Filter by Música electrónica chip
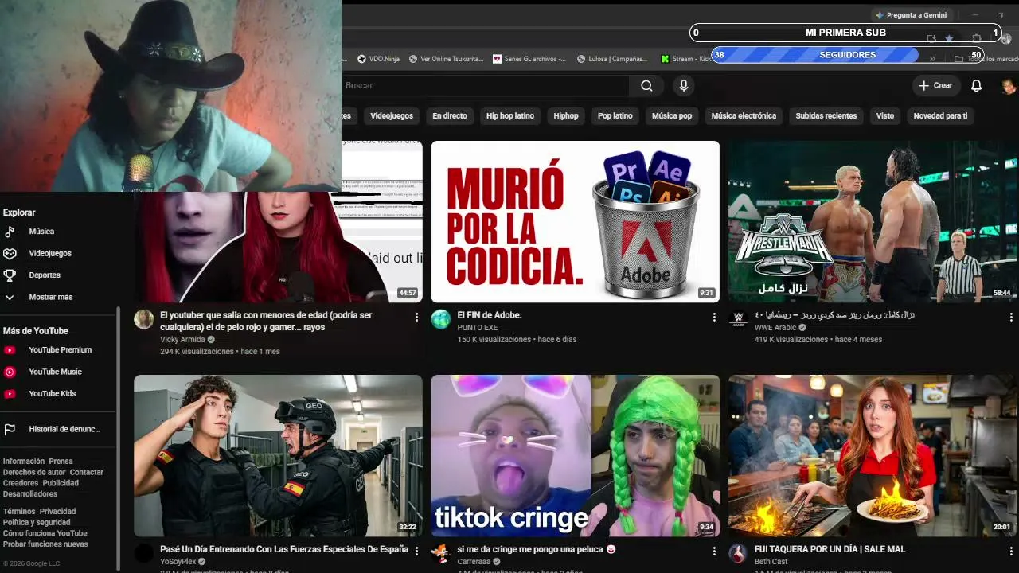 point(744,116)
